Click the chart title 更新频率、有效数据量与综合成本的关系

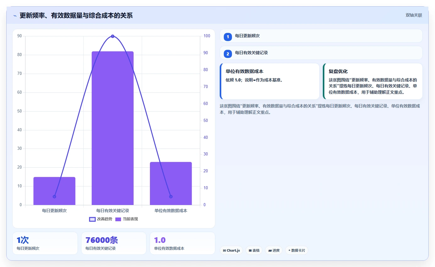(76, 16)
